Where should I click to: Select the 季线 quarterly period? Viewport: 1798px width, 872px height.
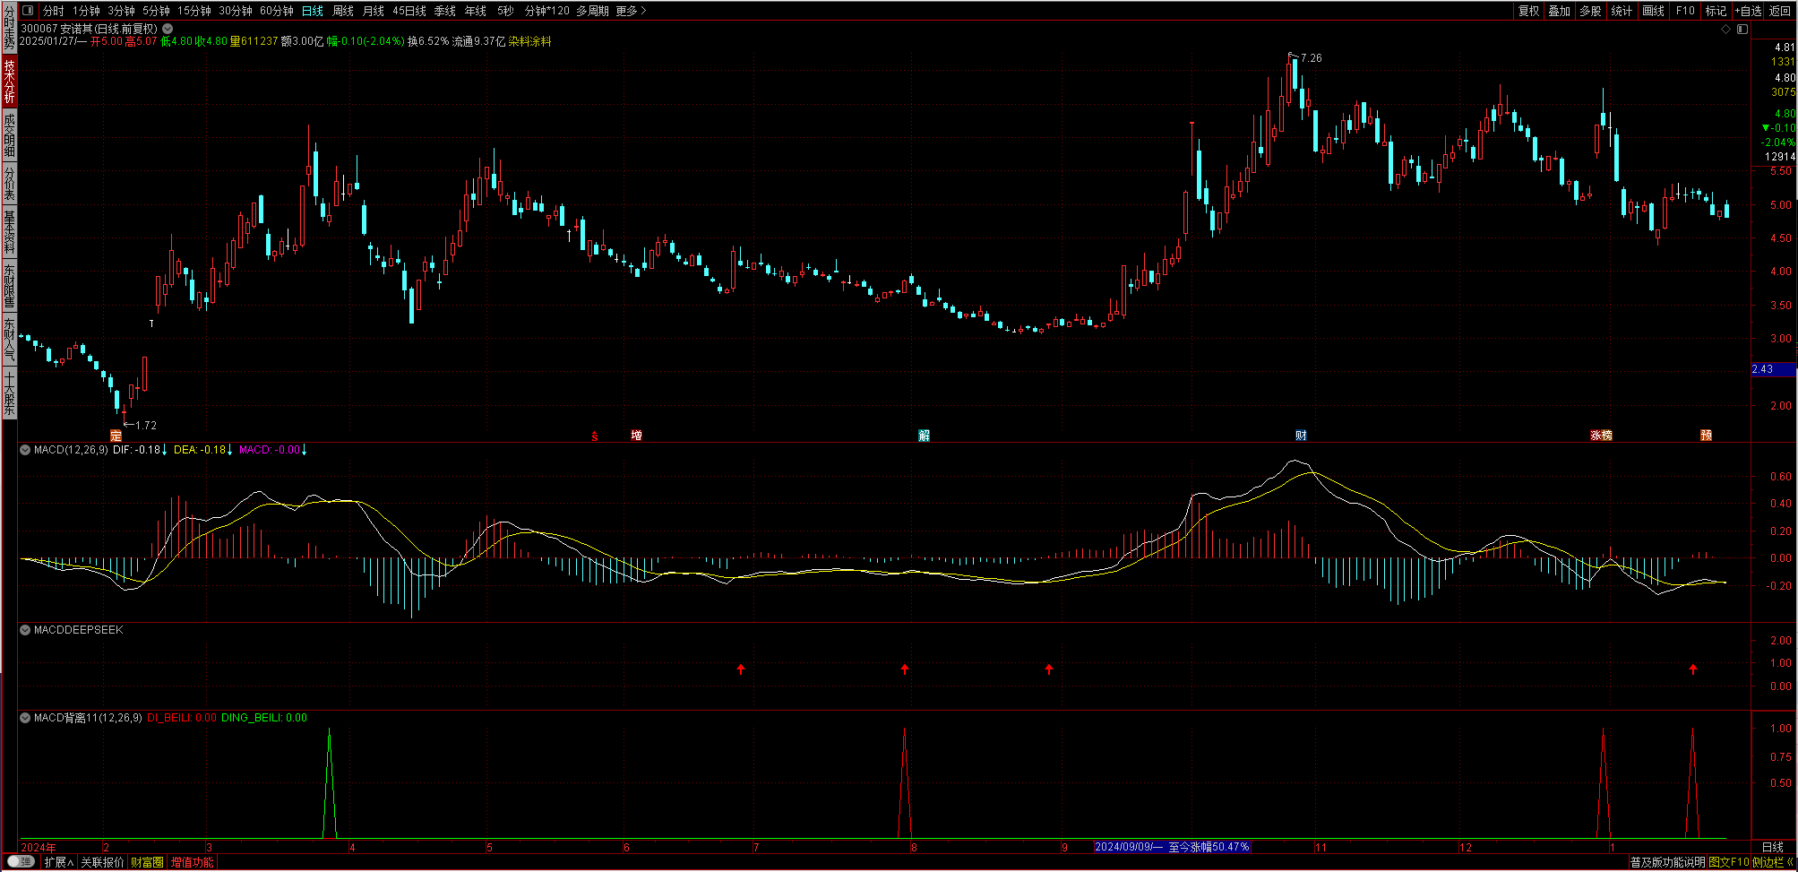[x=445, y=11]
